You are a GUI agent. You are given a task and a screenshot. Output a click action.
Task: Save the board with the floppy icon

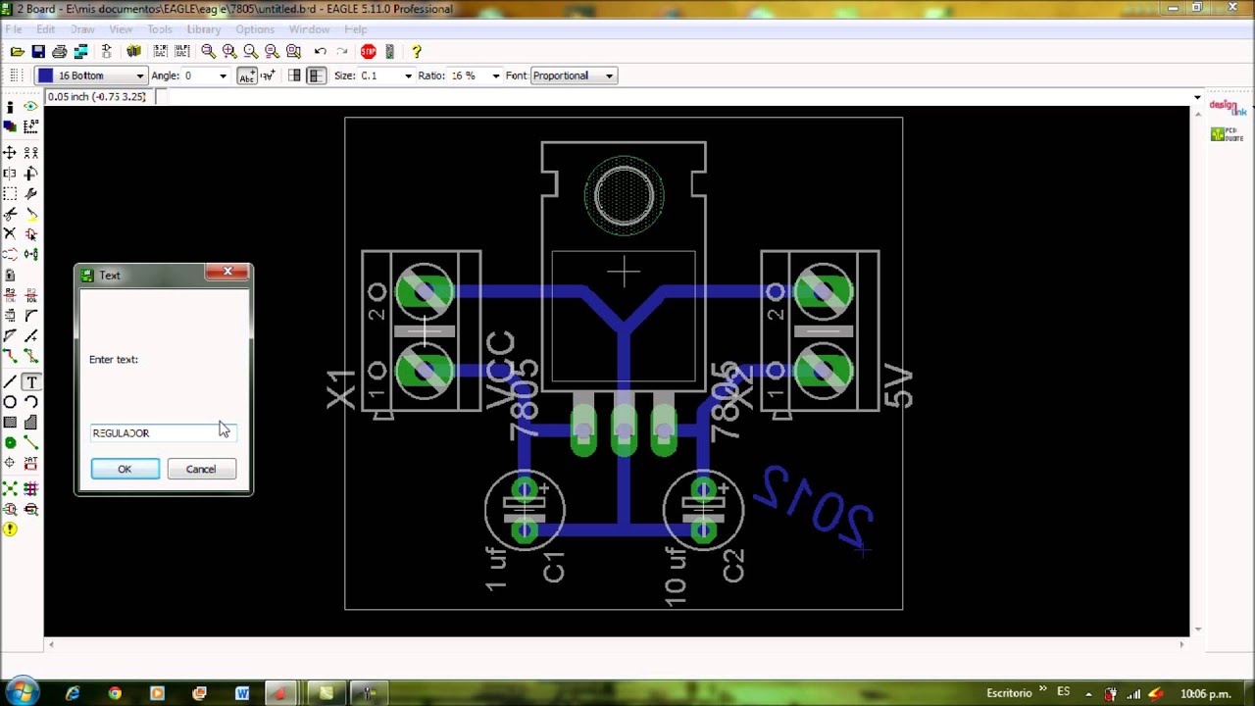click(x=38, y=51)
